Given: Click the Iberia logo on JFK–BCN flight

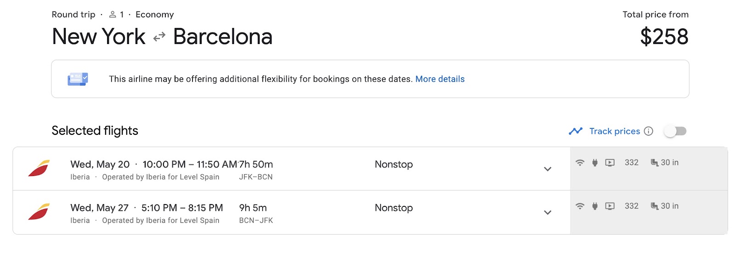Looking at the screenshot, I should [x=39, y=168].
